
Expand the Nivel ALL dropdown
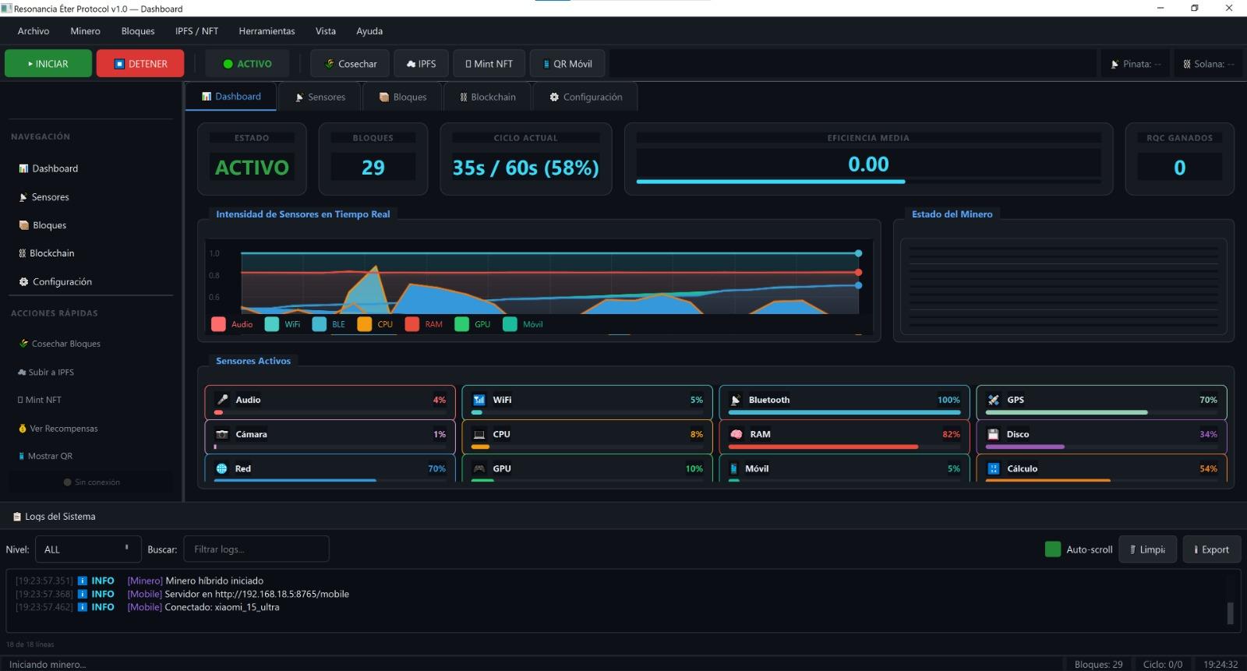pyautogui.click(x=88, y=549)
